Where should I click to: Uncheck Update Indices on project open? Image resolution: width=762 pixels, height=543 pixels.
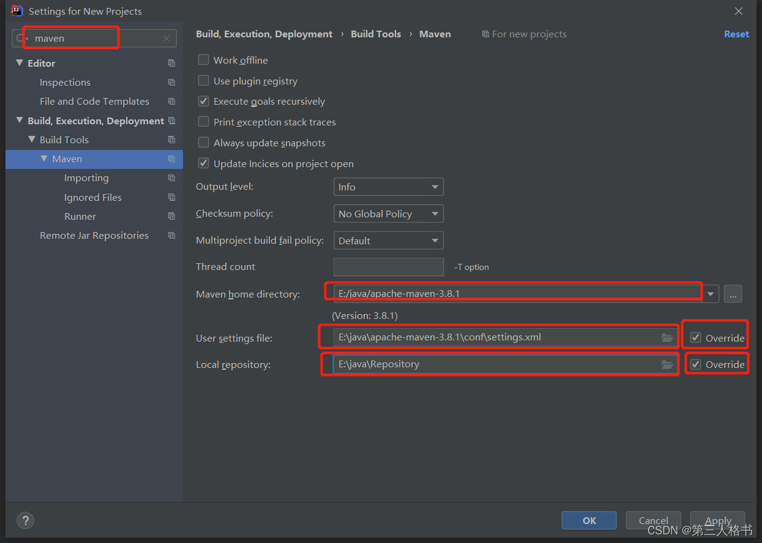point(204,163)
